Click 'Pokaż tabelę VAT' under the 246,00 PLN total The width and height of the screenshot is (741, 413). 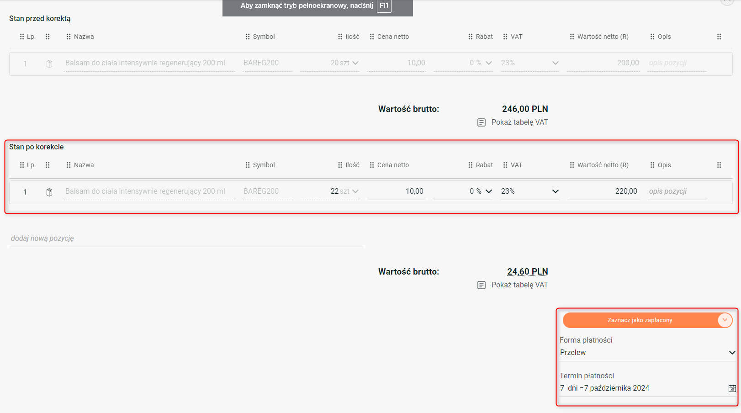click(520, 122)
